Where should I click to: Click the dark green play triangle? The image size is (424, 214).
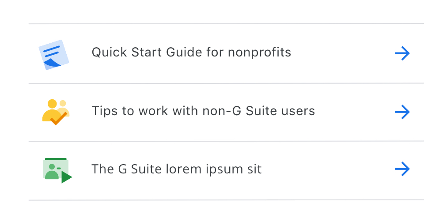(x=67, y=177)
